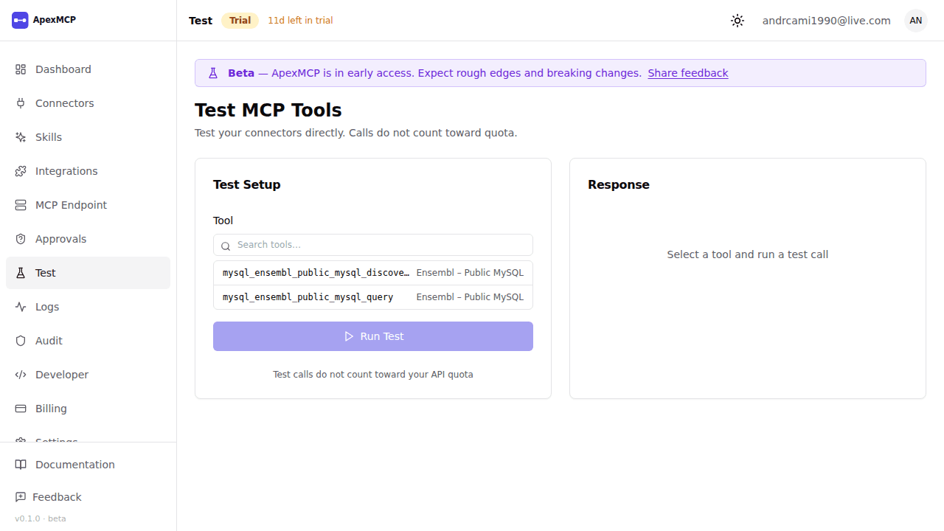
Task: Click the AN user avatar
Action: click(916, 21)
